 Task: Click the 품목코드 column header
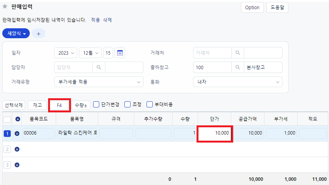click(39, 119)
